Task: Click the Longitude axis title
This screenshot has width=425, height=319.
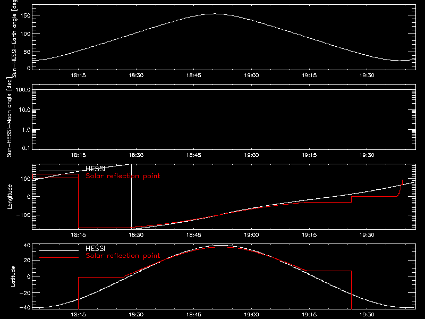Action: click(10, 197)
